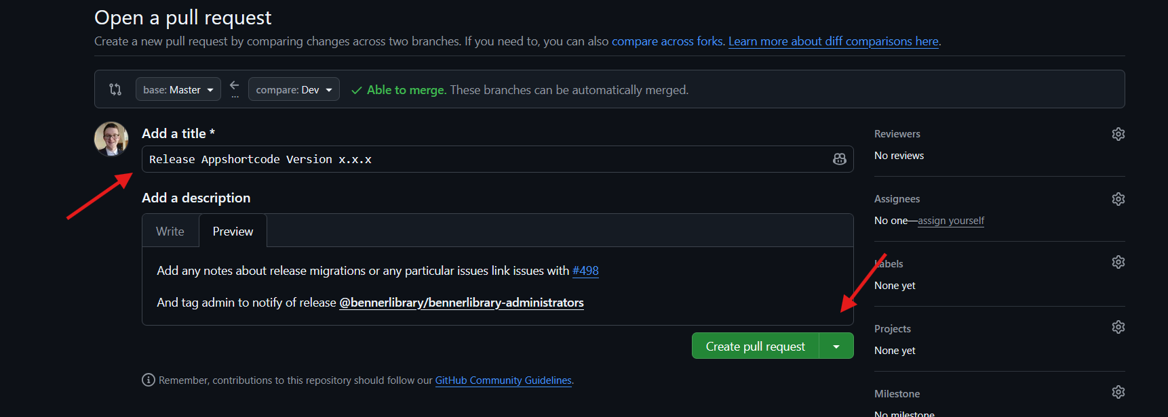Open Copilot icon in title field
Screen dimensions: 1168x417
[839, 159]
